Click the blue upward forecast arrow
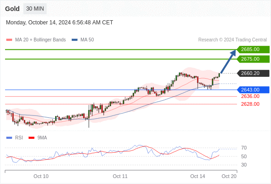271x184 pixels. pyautogui.click(x=228, y=62)
